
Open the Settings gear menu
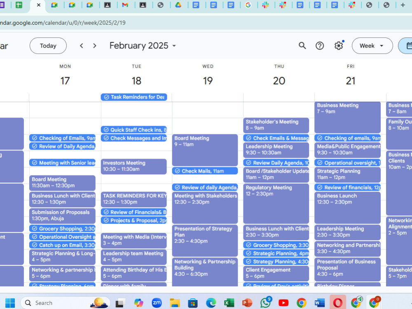point(339,46)
